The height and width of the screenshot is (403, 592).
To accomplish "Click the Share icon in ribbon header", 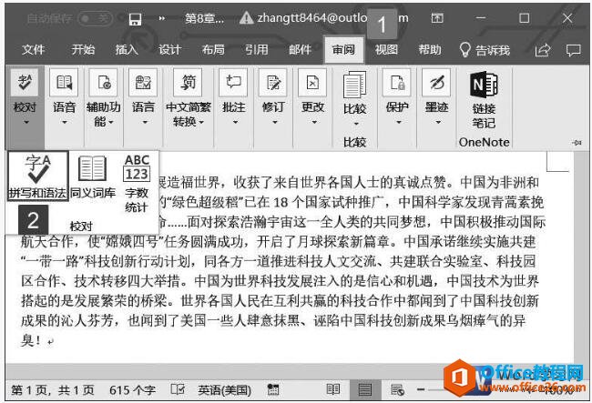I will [543, 50].
